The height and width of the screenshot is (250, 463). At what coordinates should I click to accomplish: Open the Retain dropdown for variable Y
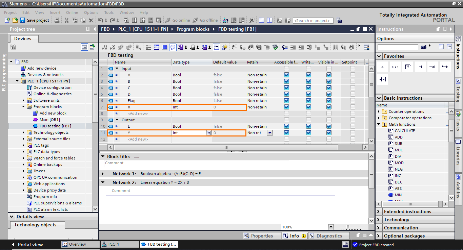pyautogui.click(x=269, y=133)
